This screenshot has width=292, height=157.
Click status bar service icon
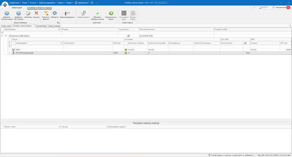click(x=209, y=155)
